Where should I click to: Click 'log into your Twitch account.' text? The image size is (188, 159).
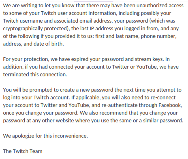pyautogui.click(x=36, y=98)
